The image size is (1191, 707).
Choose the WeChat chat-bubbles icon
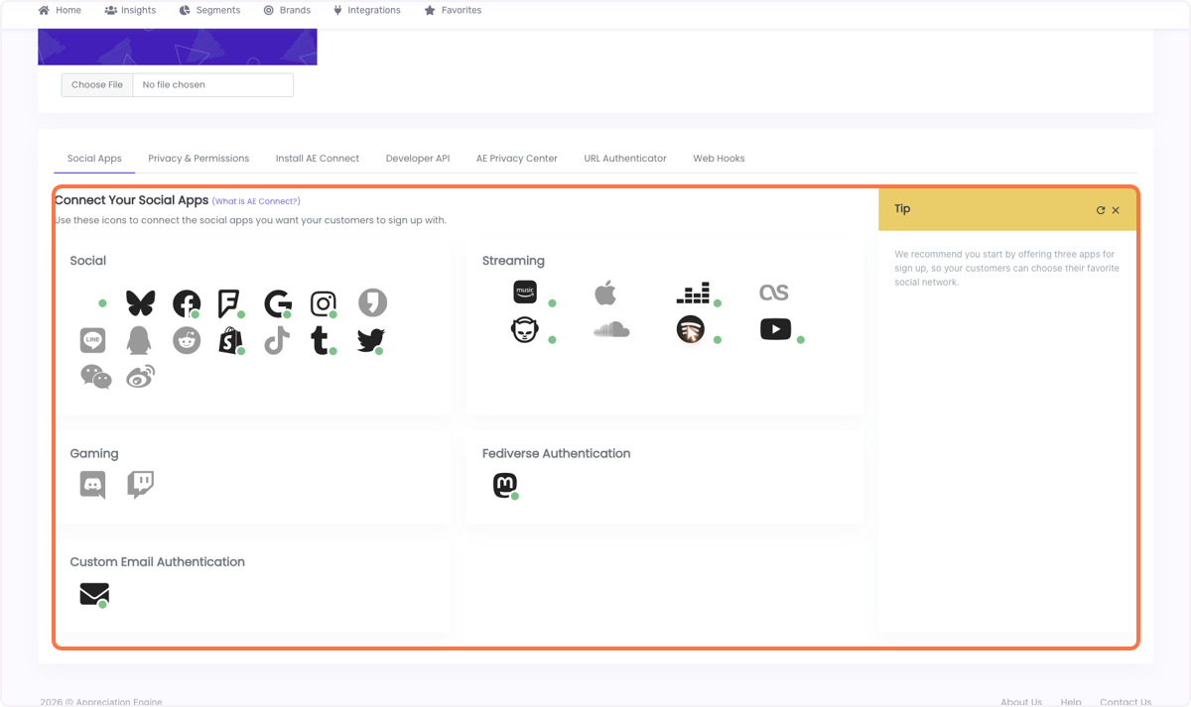pos(96,377)
